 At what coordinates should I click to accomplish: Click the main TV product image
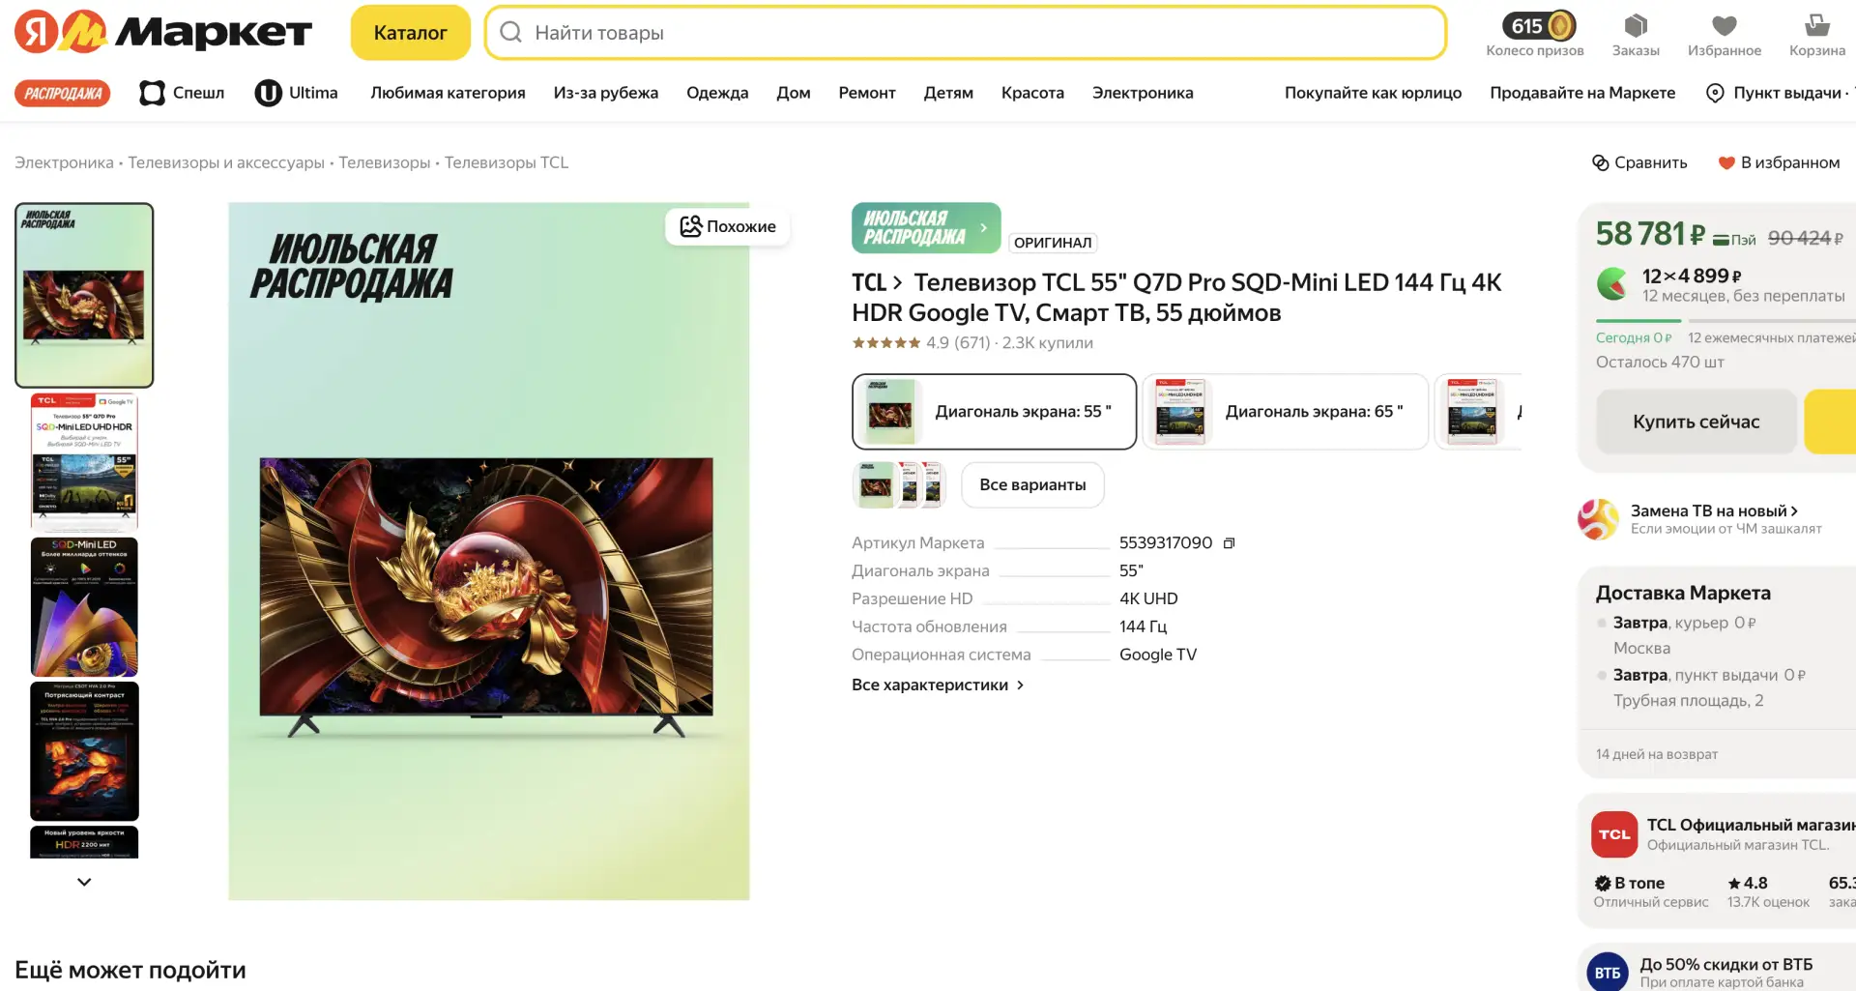point(488,551)
